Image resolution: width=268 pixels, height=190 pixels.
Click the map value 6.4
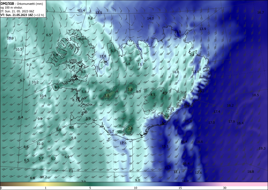(21, 117)
